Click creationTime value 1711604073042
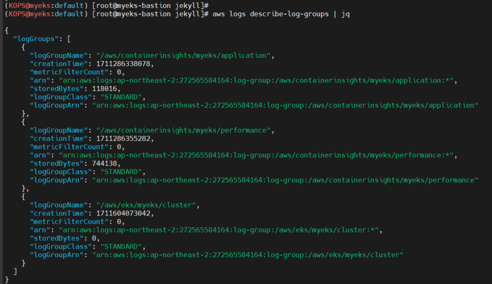 pos(125,213)
